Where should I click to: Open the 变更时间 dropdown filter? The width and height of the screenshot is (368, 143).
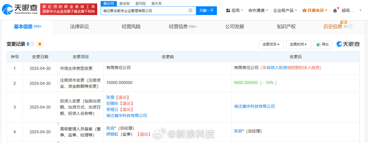[299, 45]
